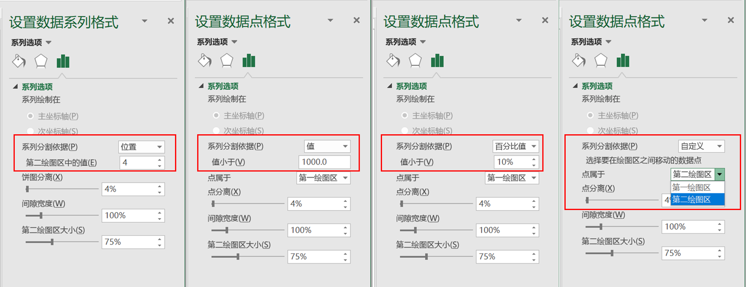The image size is (746, 287).
Task: Click the 饼图分离 slider in first panel
Action: pyautogui.click(x=62, y=189)
